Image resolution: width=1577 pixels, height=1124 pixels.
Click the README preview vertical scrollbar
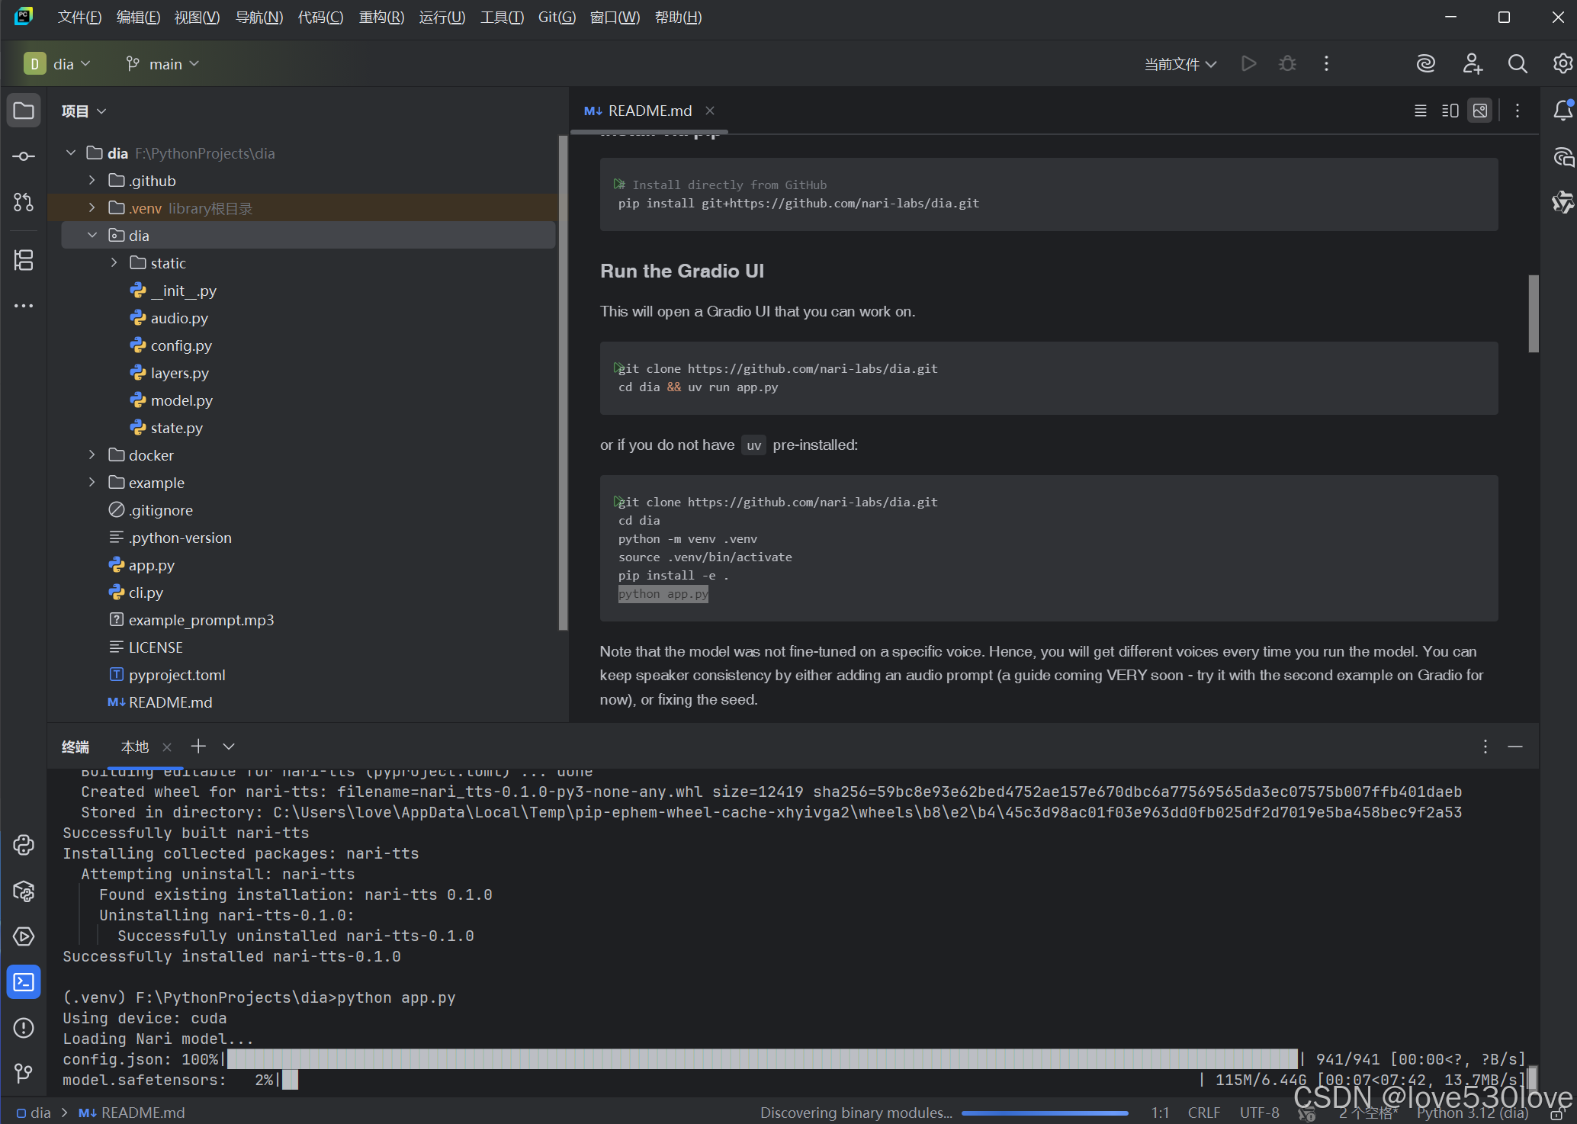(x=1533, y=314)
